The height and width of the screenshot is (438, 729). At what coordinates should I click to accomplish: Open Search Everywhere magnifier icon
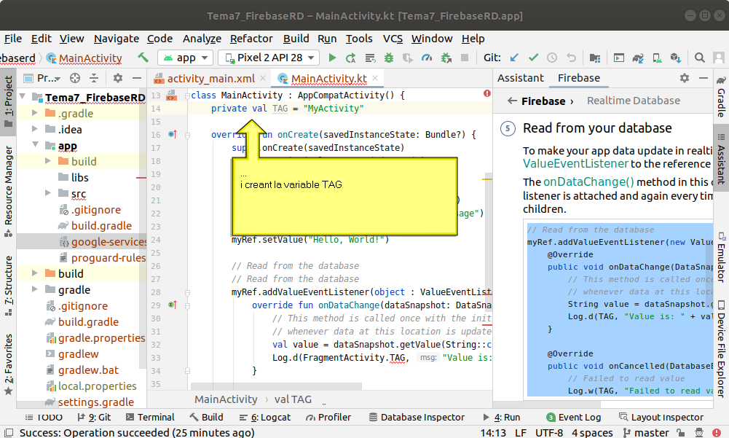699,58
